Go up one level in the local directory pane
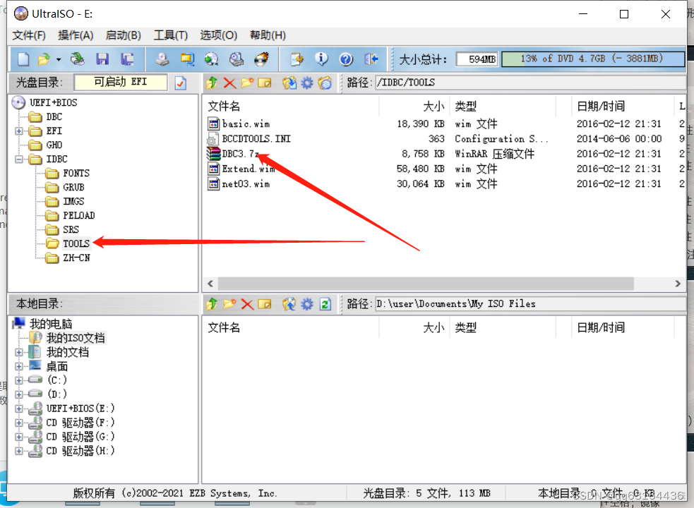 coord(212,304)
